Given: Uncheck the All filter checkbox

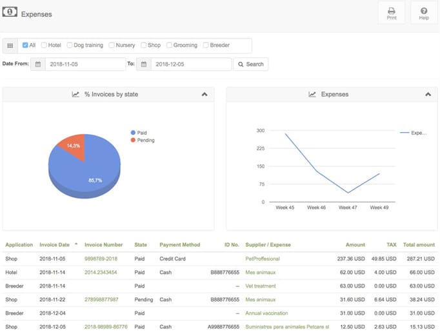Looking at the screenshot, I should tap(25, 45).
